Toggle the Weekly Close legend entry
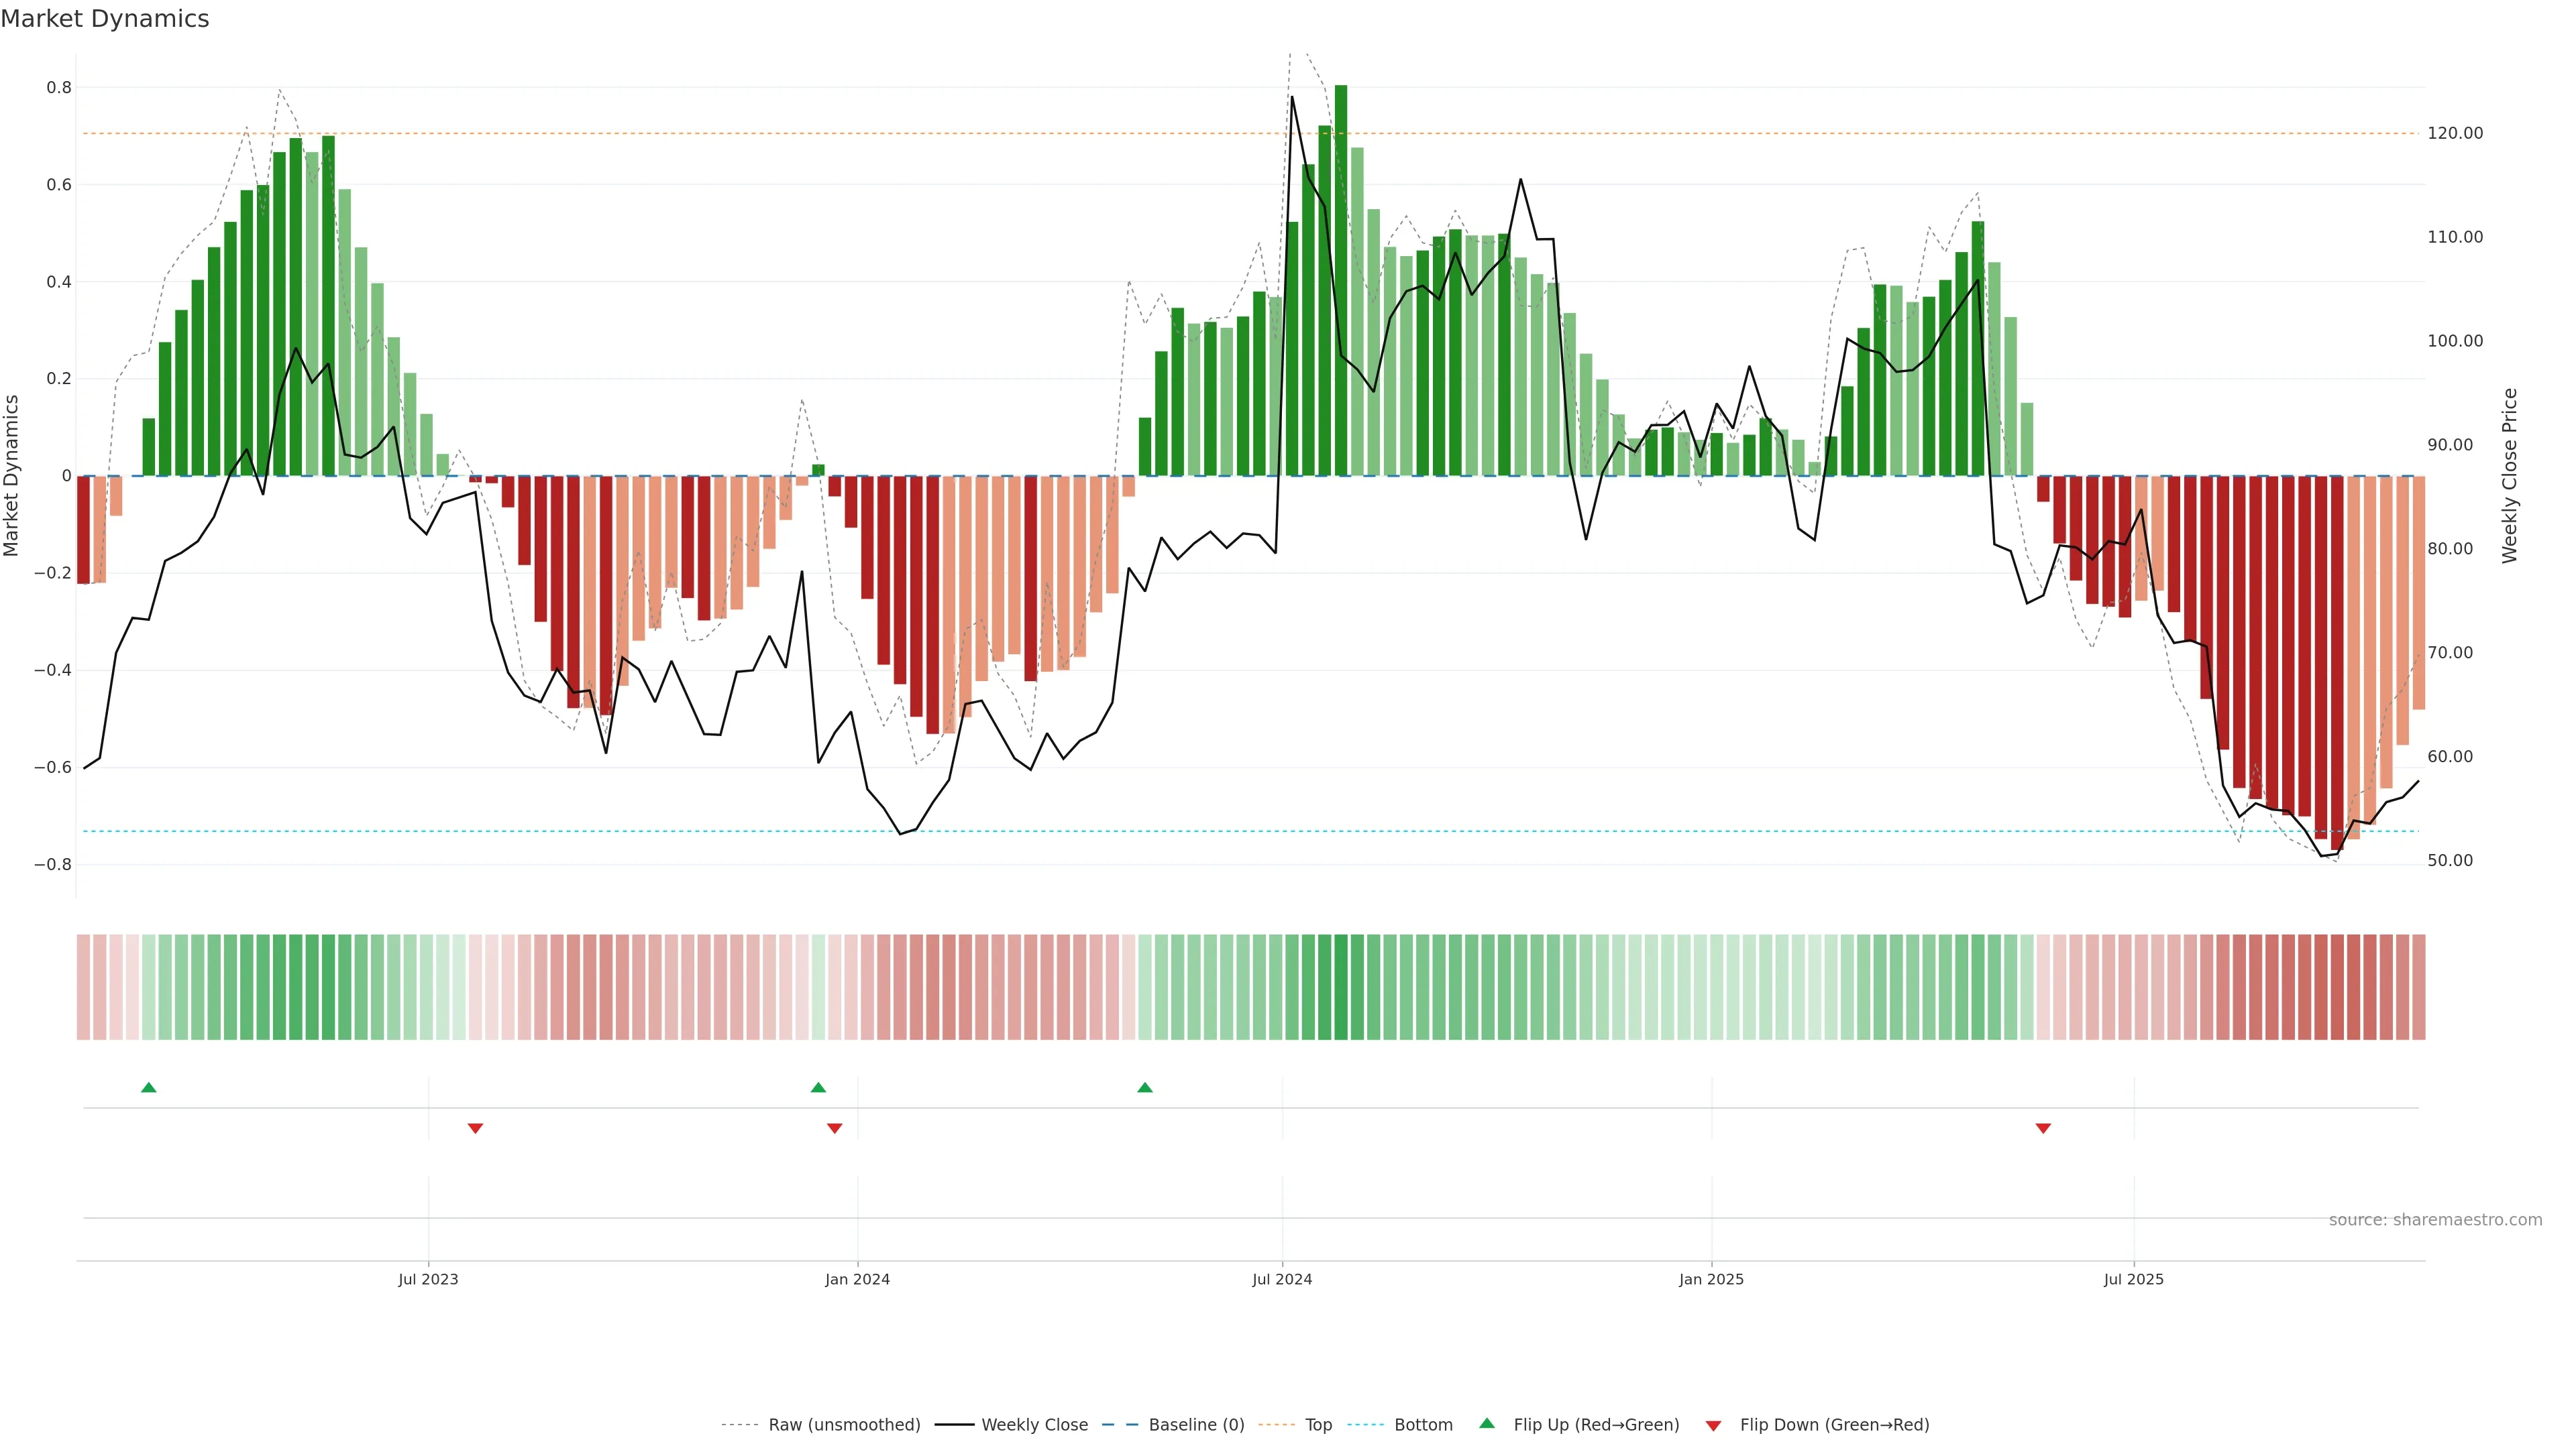This screenshot has width=2576, height=1448. [1034, 1424]
